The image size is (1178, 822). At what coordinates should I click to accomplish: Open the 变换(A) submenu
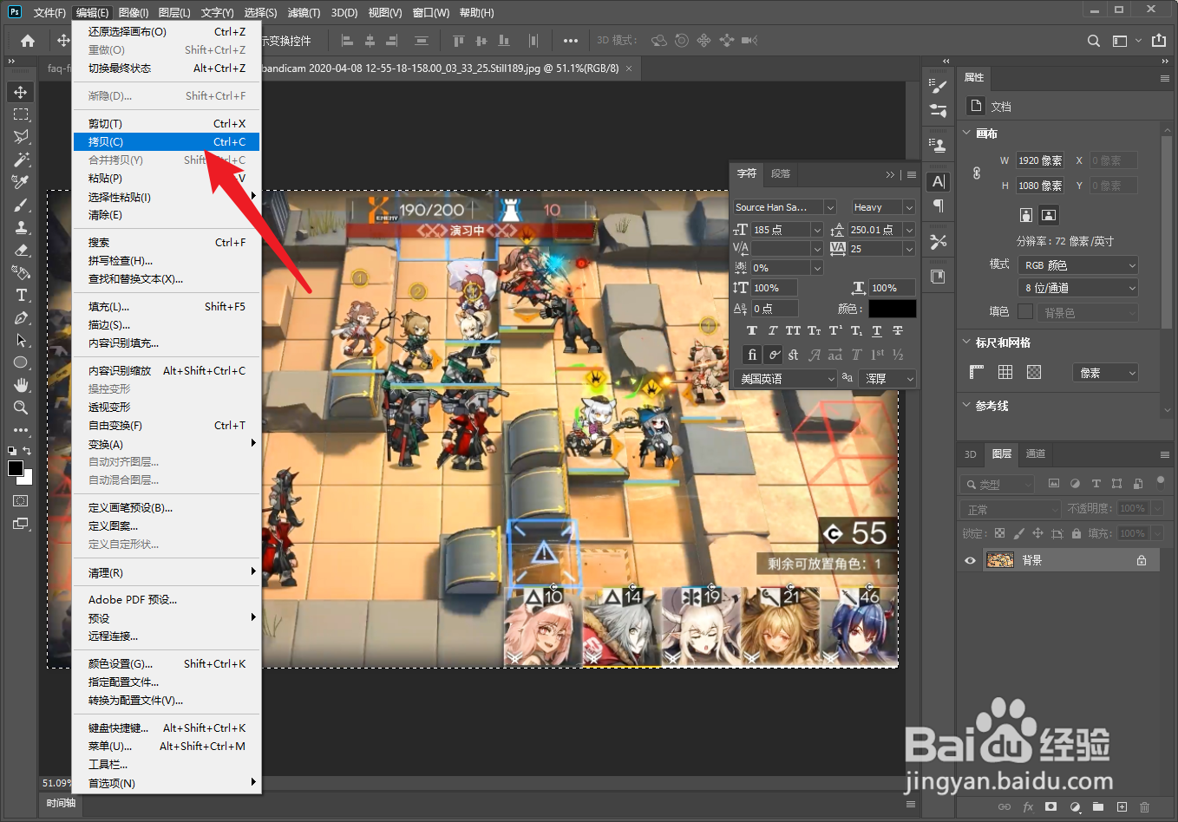pos(167,444)
